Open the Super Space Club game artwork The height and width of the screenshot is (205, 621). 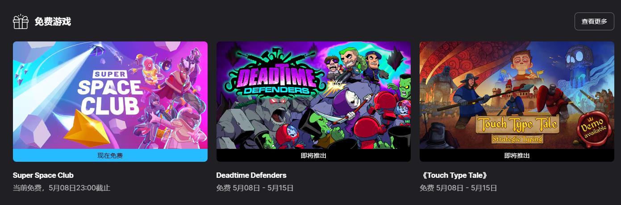coord(110,95)
